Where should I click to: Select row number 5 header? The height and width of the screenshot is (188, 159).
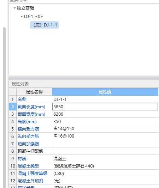13,129
